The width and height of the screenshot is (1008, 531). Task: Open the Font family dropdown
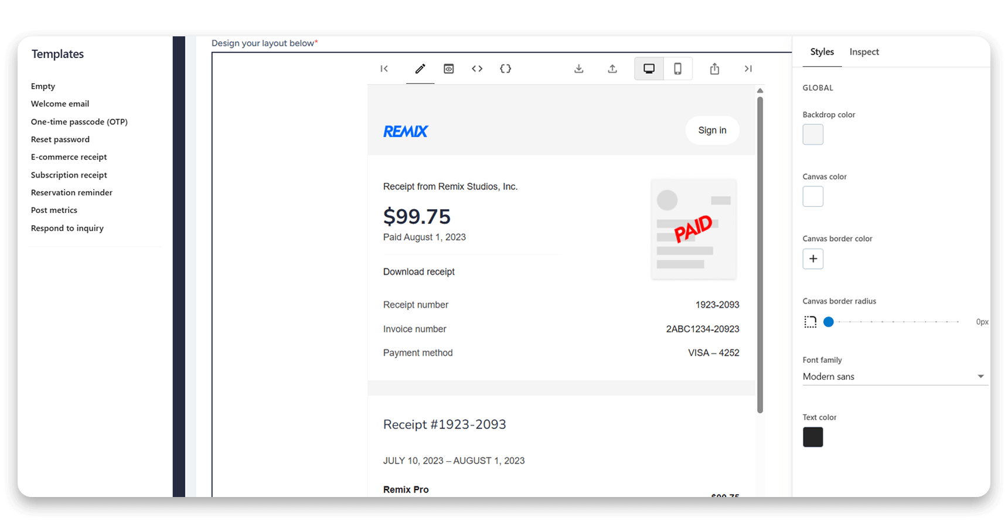(894, 376)
